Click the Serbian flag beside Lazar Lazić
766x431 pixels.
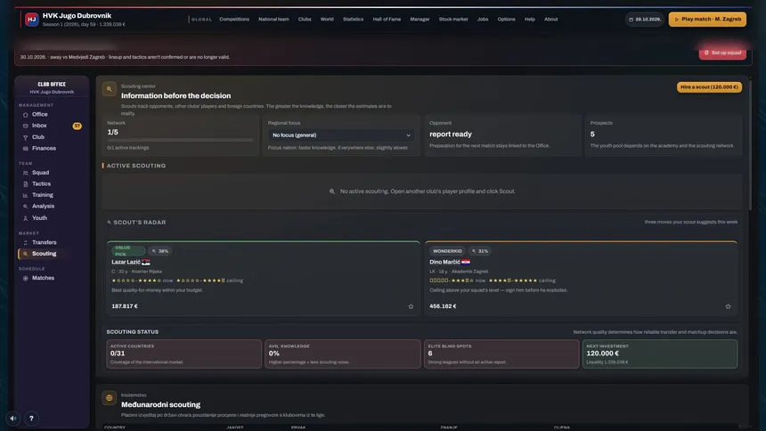[x=145, y=263]
